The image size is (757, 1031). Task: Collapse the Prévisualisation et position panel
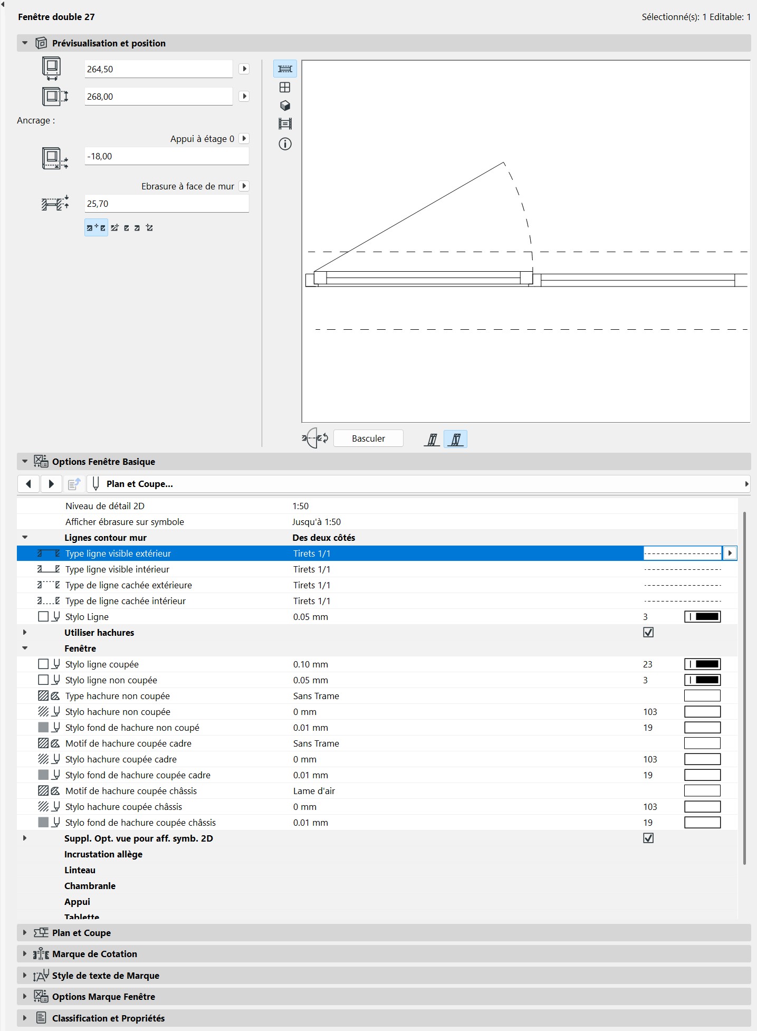25,43
